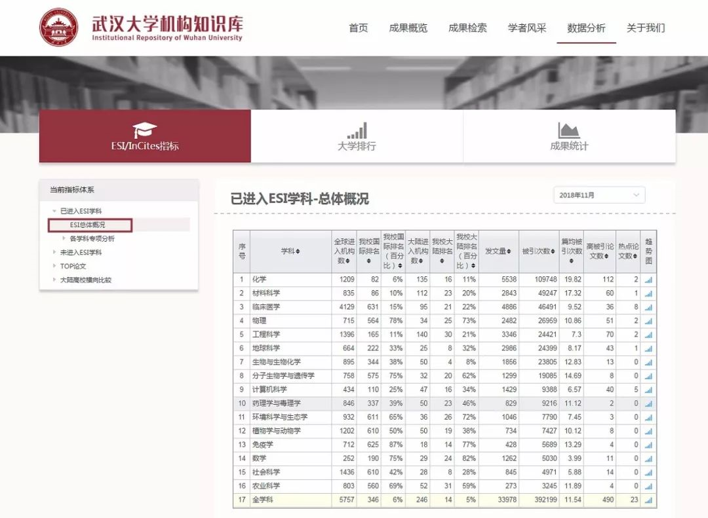
Task: Open the trend chart icon for 全学科 row
Action: (x=648, y=499)
